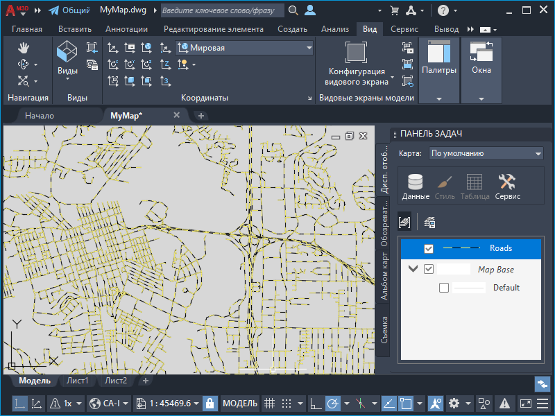Open the Autodesk account user icon

[310, 10]
